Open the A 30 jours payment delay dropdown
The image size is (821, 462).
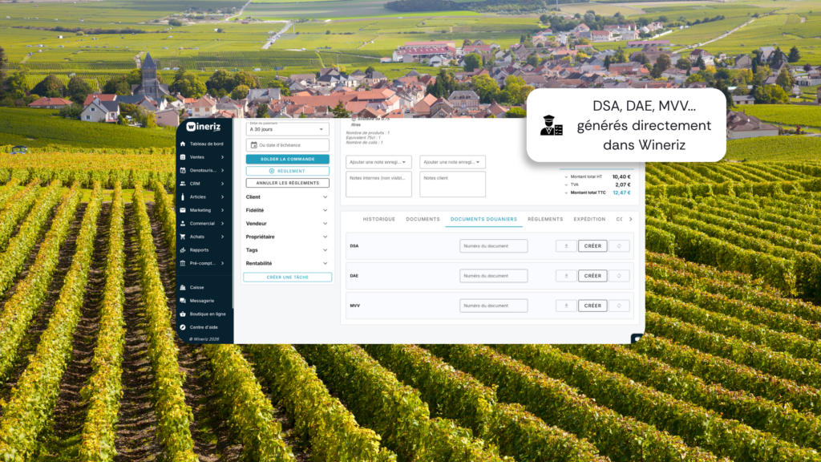point(288,129)
